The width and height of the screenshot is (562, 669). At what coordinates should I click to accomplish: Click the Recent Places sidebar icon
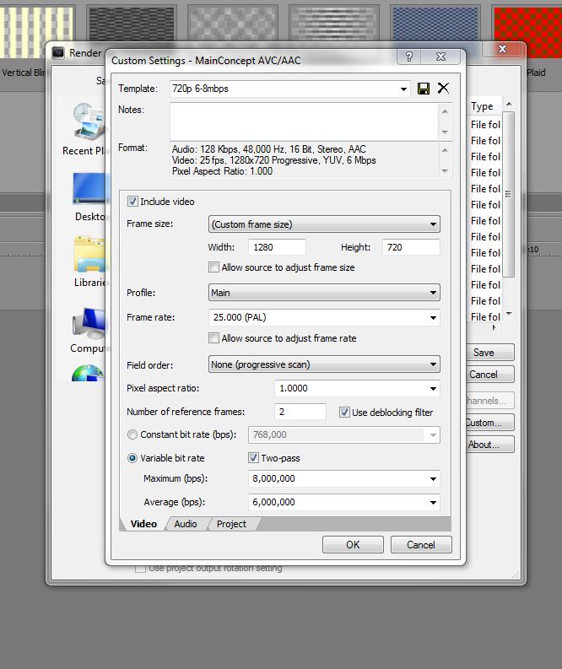(x=89, y=122)
